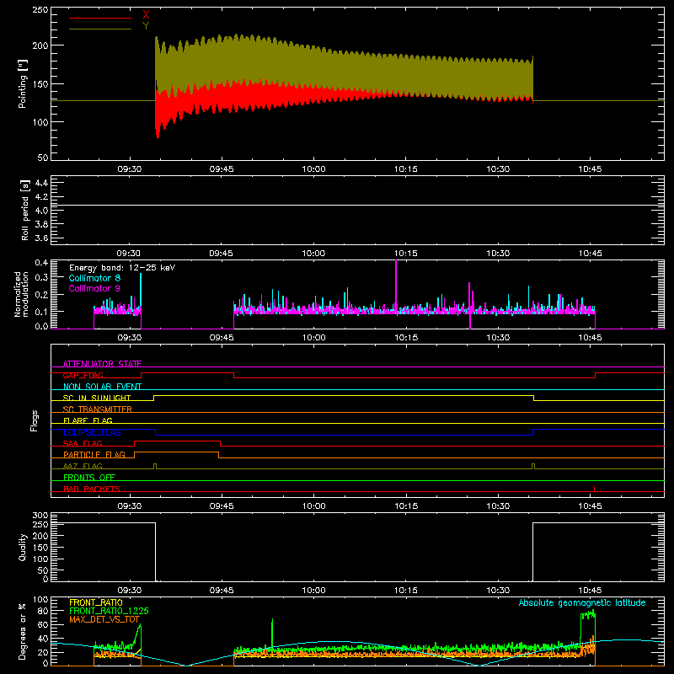The width and height of the screenshot is (674, 674).
Task: Click the 300 tick on Quality axis
Action: [x=40, y=515]
